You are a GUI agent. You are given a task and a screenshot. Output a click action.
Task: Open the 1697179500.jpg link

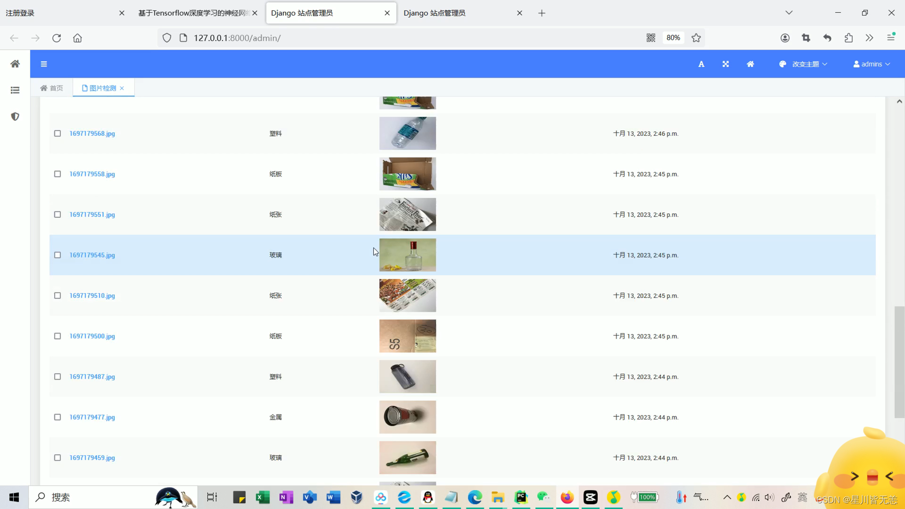point(92,336)
